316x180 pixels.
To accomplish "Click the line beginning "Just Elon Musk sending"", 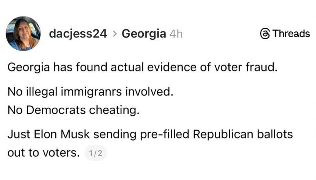I will 150,134.
